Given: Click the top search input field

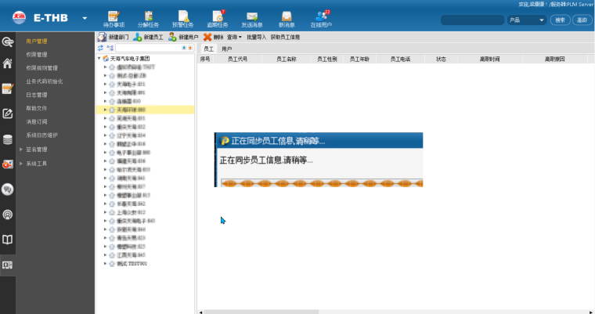Looking at the screenshot, I should (471, 20).
